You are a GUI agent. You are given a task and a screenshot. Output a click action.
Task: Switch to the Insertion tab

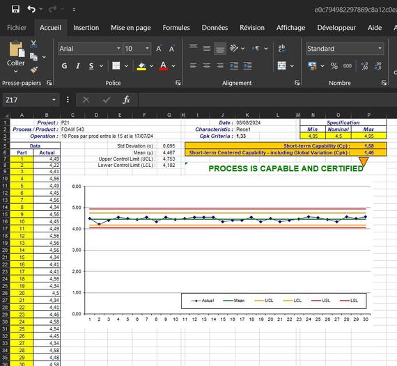(86, 28)
